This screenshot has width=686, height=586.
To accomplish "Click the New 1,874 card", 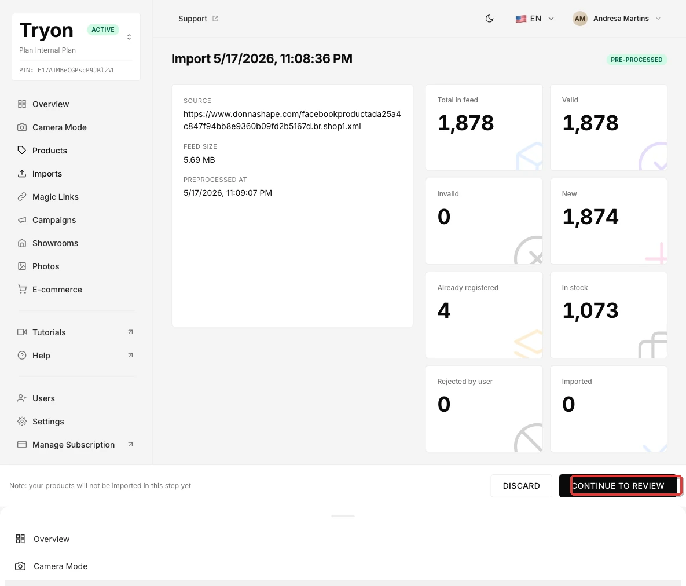I will [608, 221].
